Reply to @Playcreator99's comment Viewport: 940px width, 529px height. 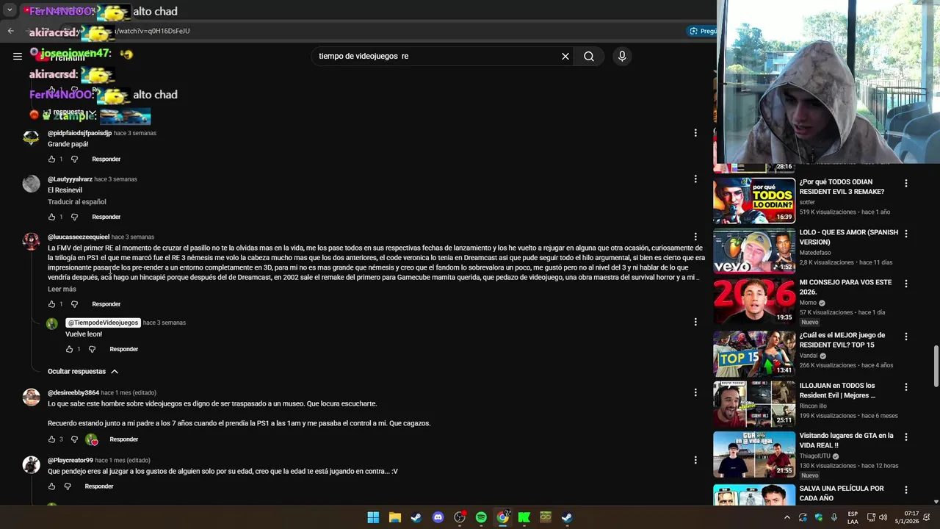(x=99, y=486)
